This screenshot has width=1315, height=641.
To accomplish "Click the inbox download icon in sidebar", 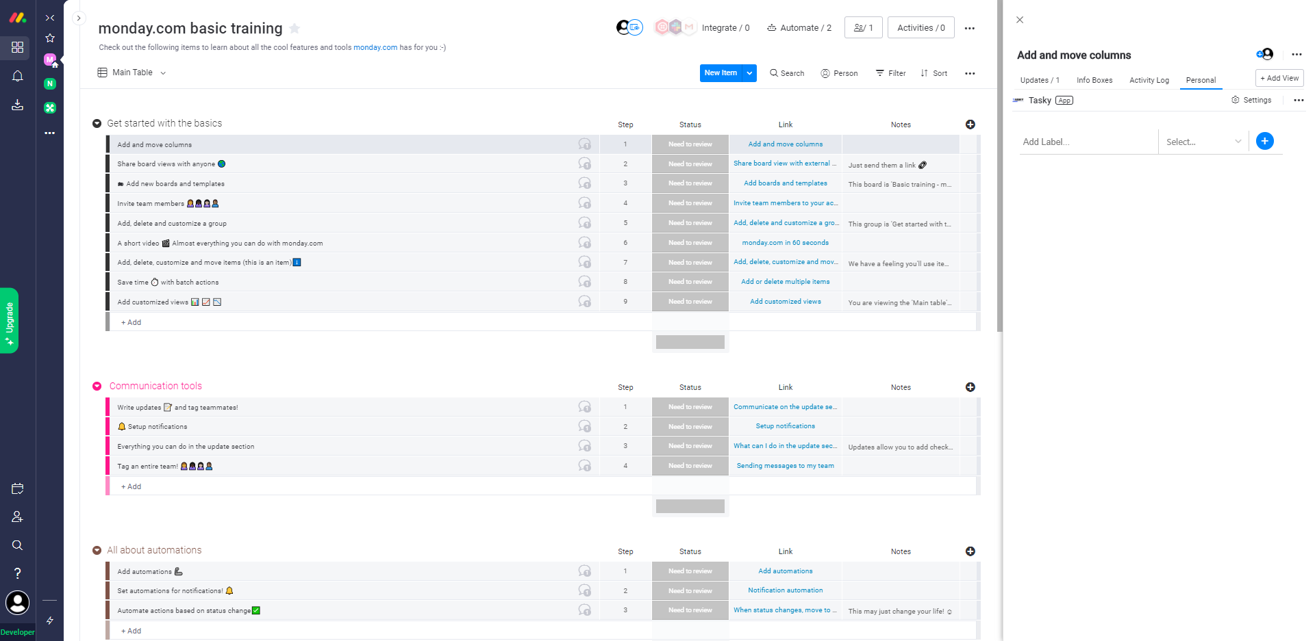I will [18, 105].
